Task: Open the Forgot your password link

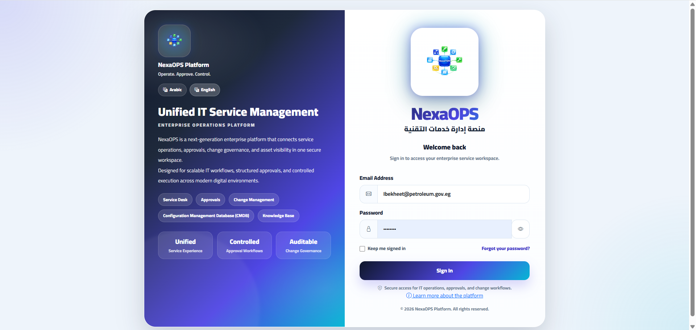Action: pos(506,249)
